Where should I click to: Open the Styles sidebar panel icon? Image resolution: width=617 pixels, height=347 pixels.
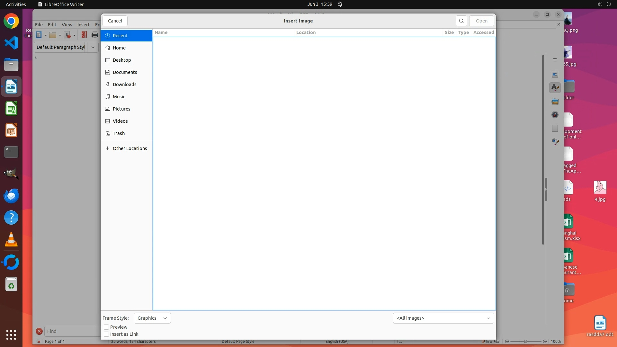[x=555, y=87]
